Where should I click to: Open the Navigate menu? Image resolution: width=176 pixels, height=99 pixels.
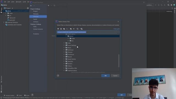pos(18,2)
